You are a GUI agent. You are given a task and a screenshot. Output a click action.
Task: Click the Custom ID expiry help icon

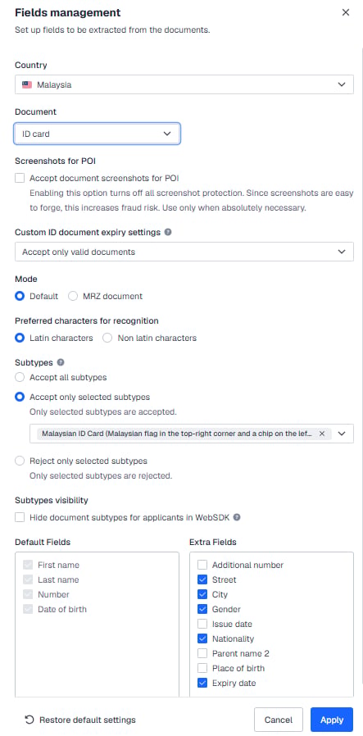coord(168,232)
